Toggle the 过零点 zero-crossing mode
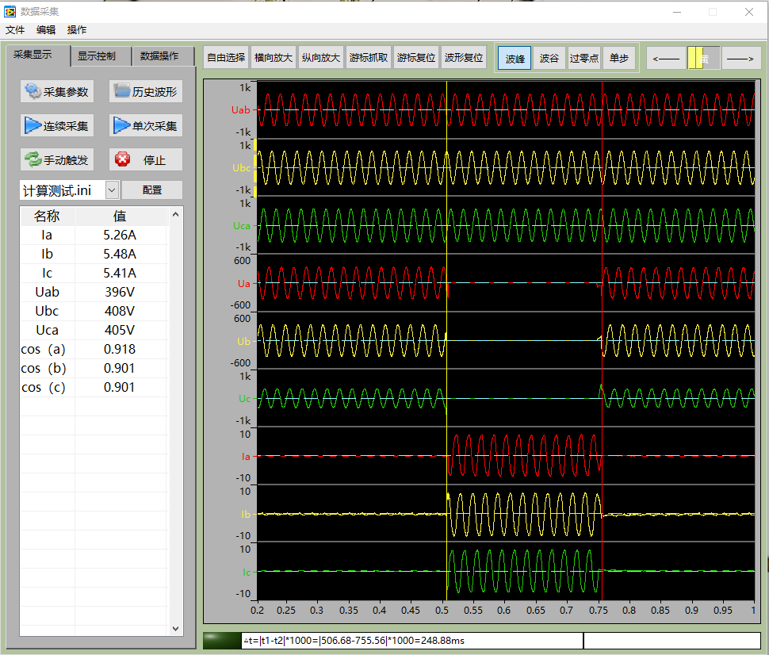Screen dimensions: 769x655 coord(583,58)
